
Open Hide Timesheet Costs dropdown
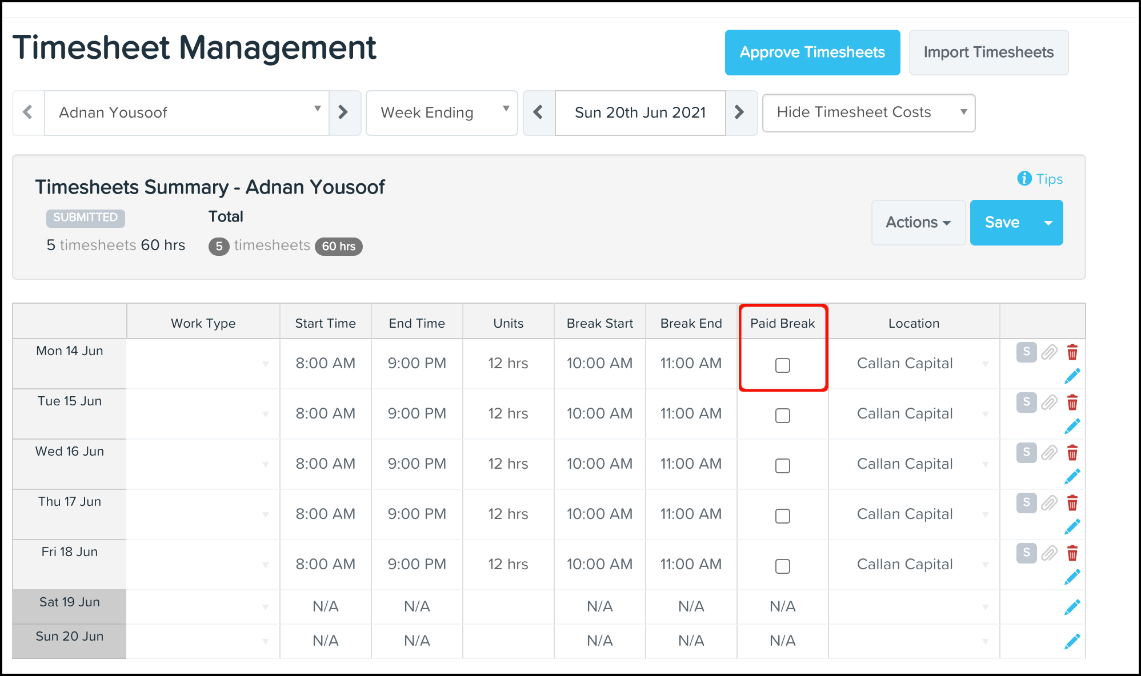click(x=868, y=112)
